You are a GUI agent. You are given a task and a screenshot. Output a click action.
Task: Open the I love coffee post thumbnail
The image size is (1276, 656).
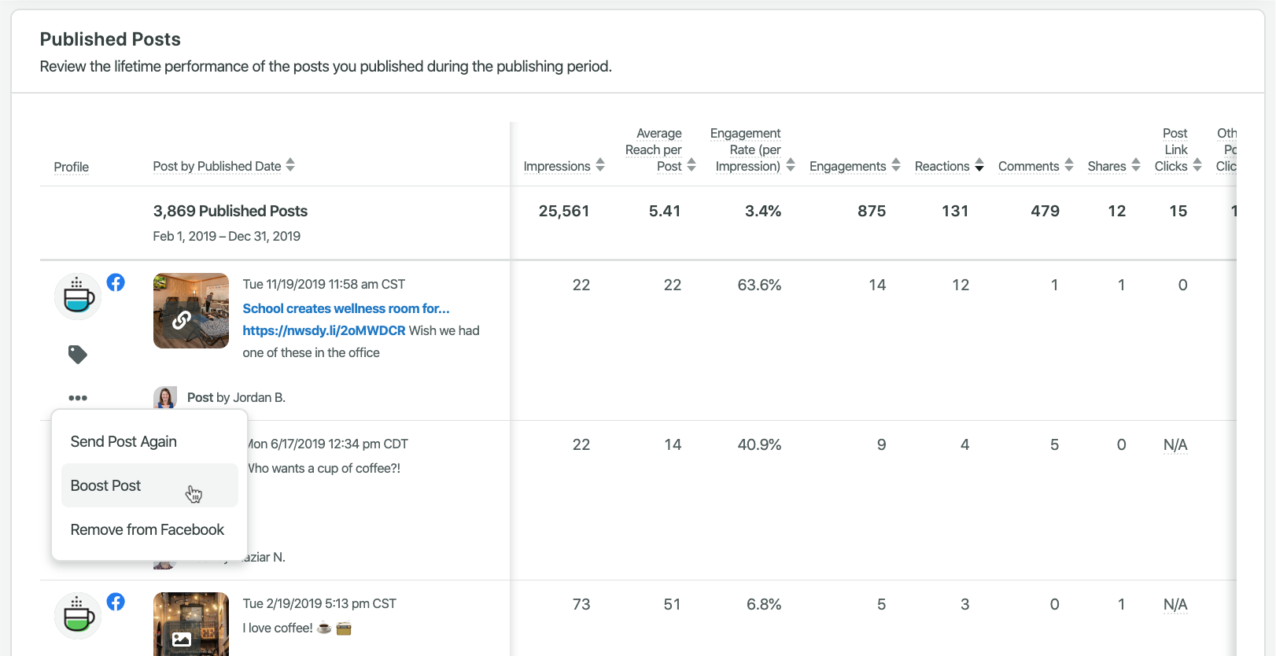[191, 625]
